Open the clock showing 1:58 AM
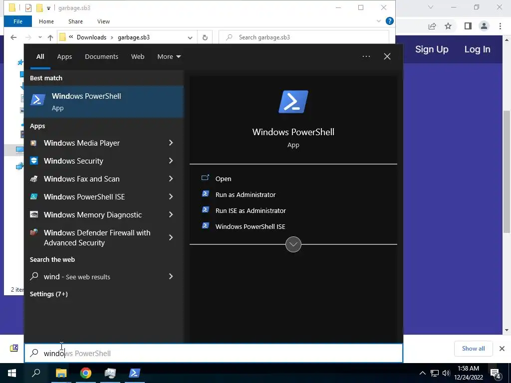511x383 pixels. pos(468,373)
